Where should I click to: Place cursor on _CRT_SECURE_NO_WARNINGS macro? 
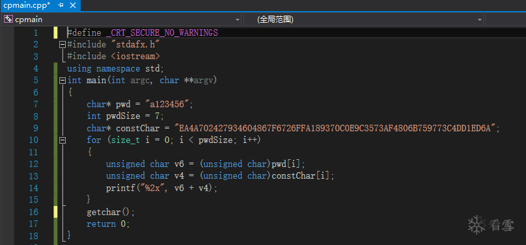(162, 32)
